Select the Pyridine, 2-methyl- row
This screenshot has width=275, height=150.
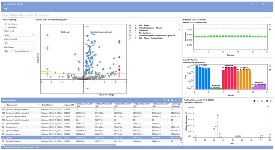pos(91,141)
